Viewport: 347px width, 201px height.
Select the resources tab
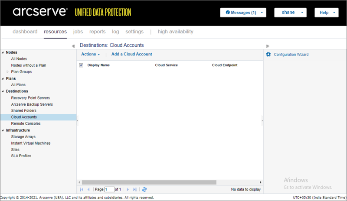click(55, 32)
